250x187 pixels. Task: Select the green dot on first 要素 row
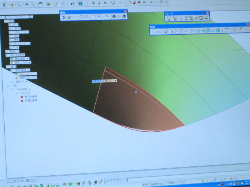coord(11,59)
